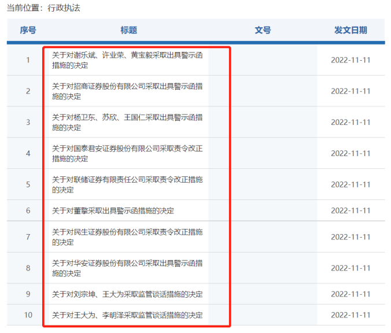Click the 2022-11-11 date in row 6
The image size is (391, 333).
pyautogui.click(x=351, y=211)
